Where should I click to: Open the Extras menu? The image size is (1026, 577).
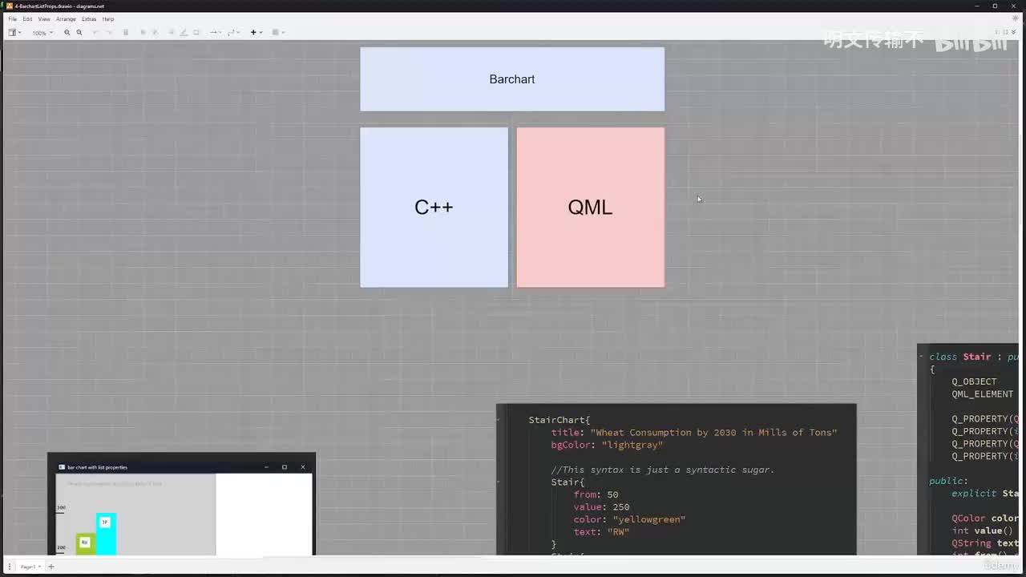point(89,18)
